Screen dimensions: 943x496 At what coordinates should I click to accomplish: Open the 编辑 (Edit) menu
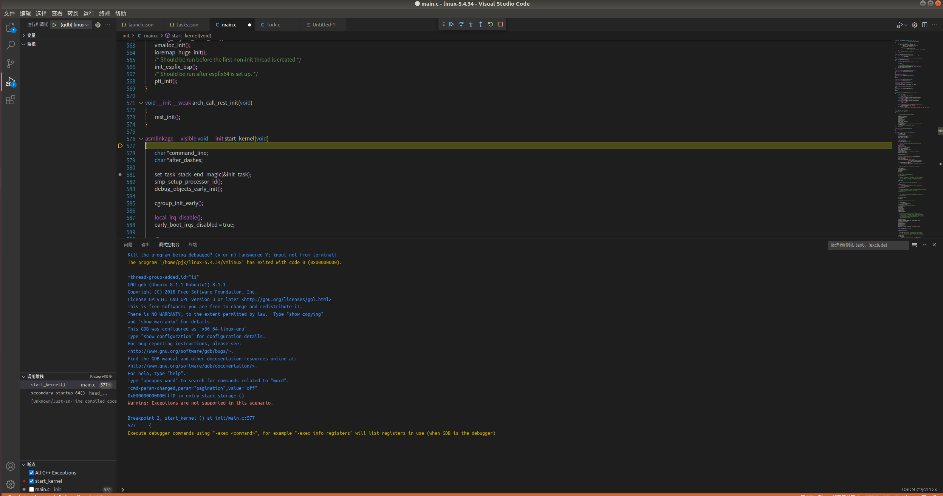click(25, 14)
